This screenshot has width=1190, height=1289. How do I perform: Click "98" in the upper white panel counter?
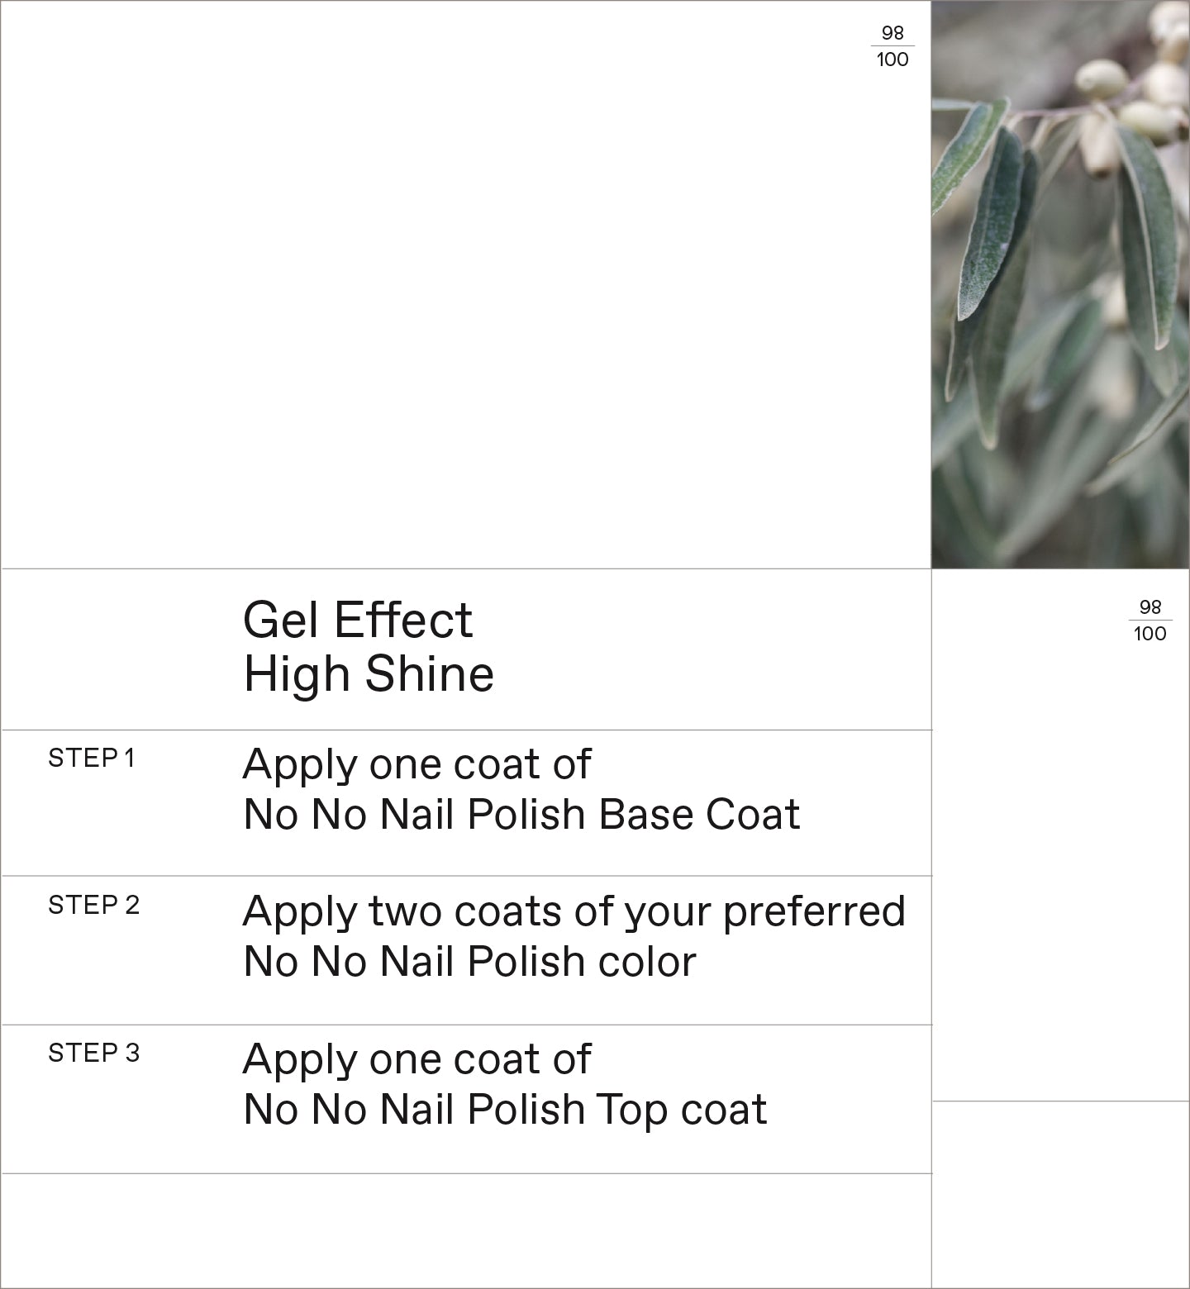click(892, 33)
